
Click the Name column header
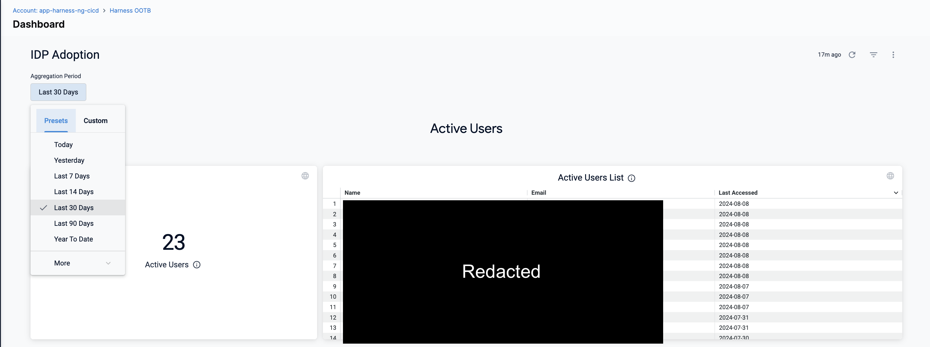[x=352, y=193]
